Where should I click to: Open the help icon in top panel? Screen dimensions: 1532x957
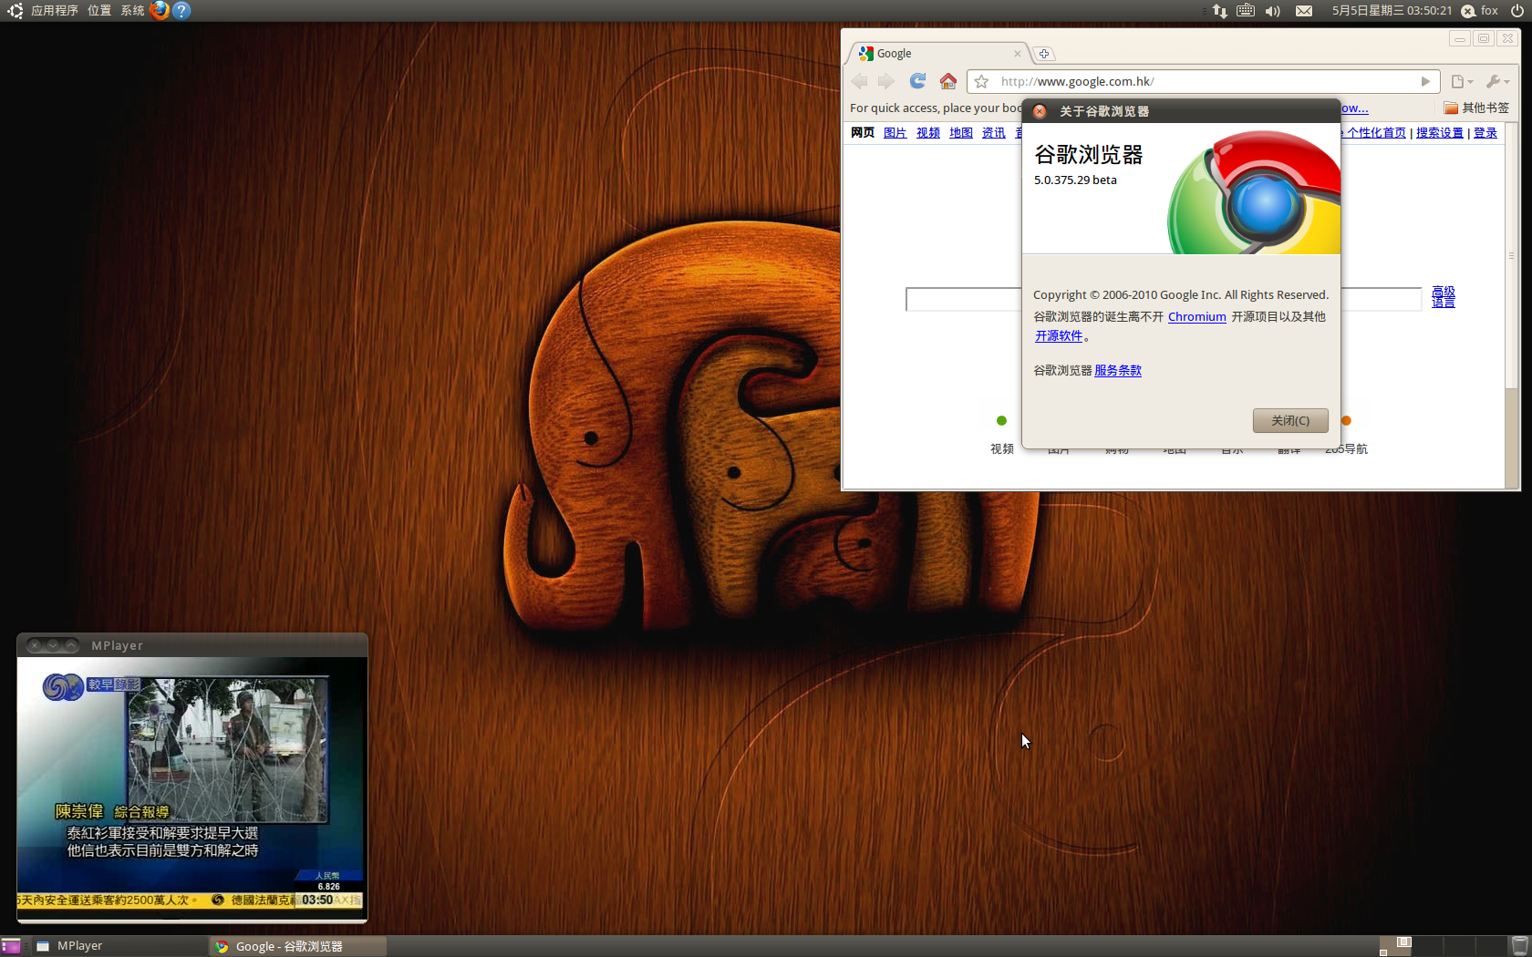tap(181, 11)
